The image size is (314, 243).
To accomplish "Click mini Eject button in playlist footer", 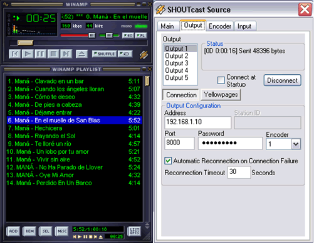I will tap(101, 237).
